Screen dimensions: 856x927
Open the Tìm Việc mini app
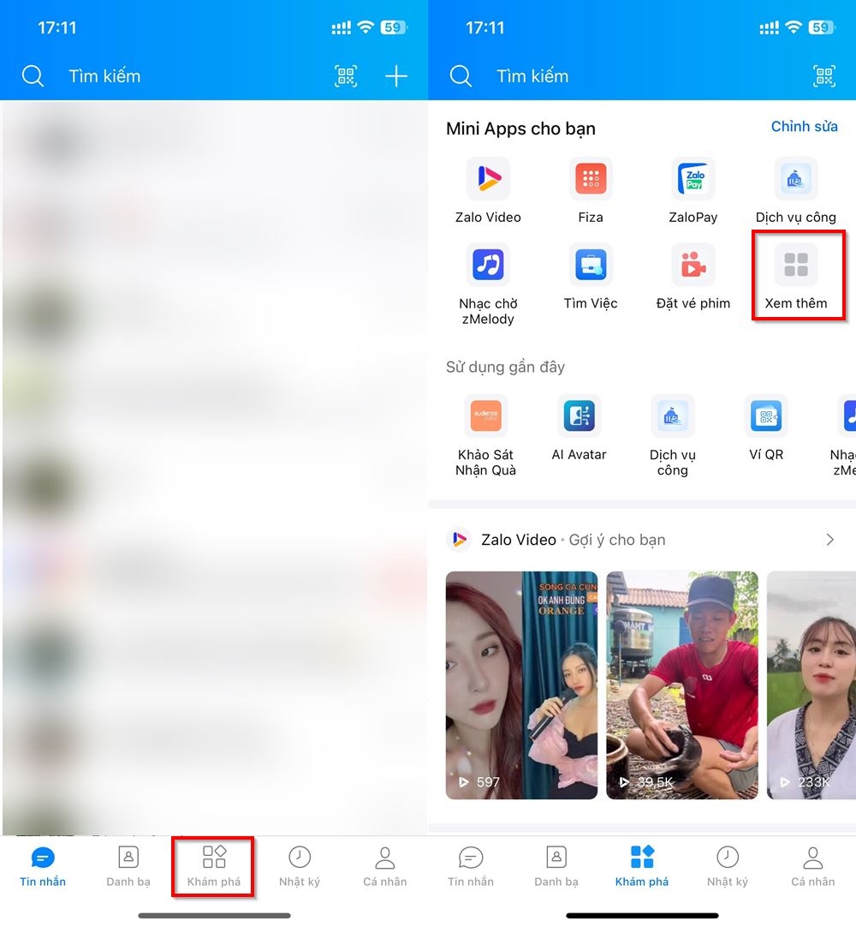591,277
